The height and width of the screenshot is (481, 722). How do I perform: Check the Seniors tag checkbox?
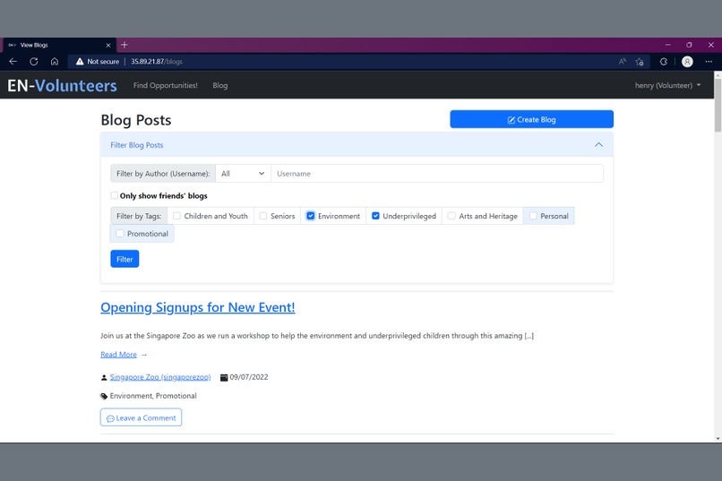coord(263,216)
